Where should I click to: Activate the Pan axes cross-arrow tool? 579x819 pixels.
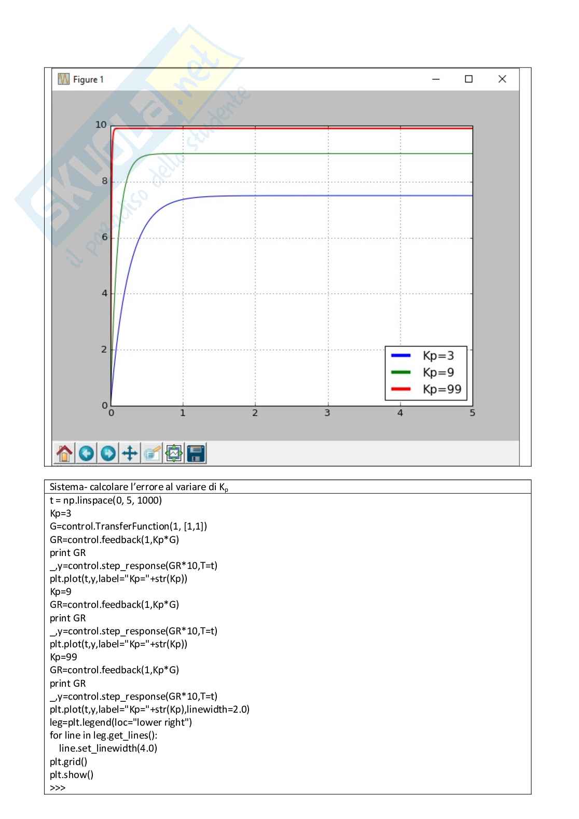pyautogui.click(x=130, y=453)
